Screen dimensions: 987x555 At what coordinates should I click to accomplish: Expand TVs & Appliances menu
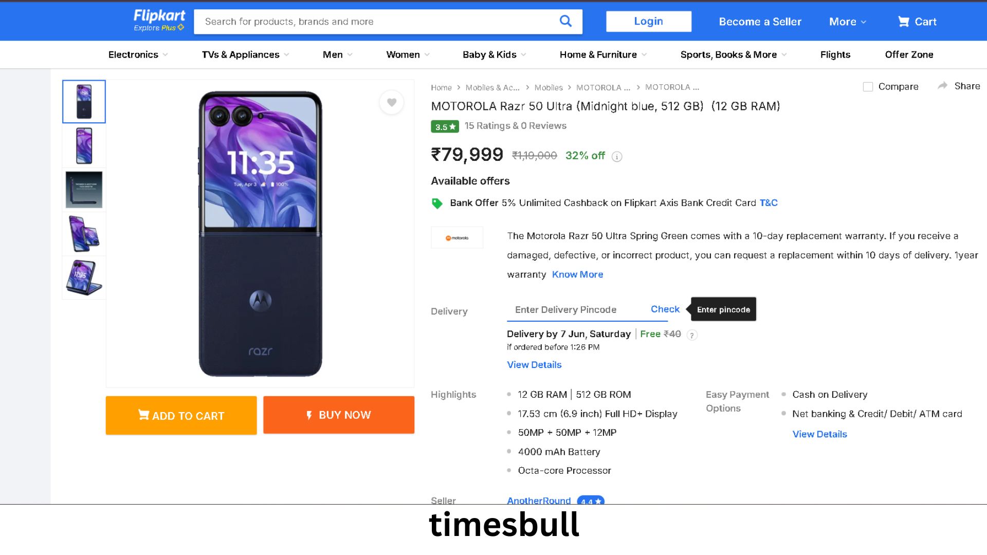pos(245,54)
